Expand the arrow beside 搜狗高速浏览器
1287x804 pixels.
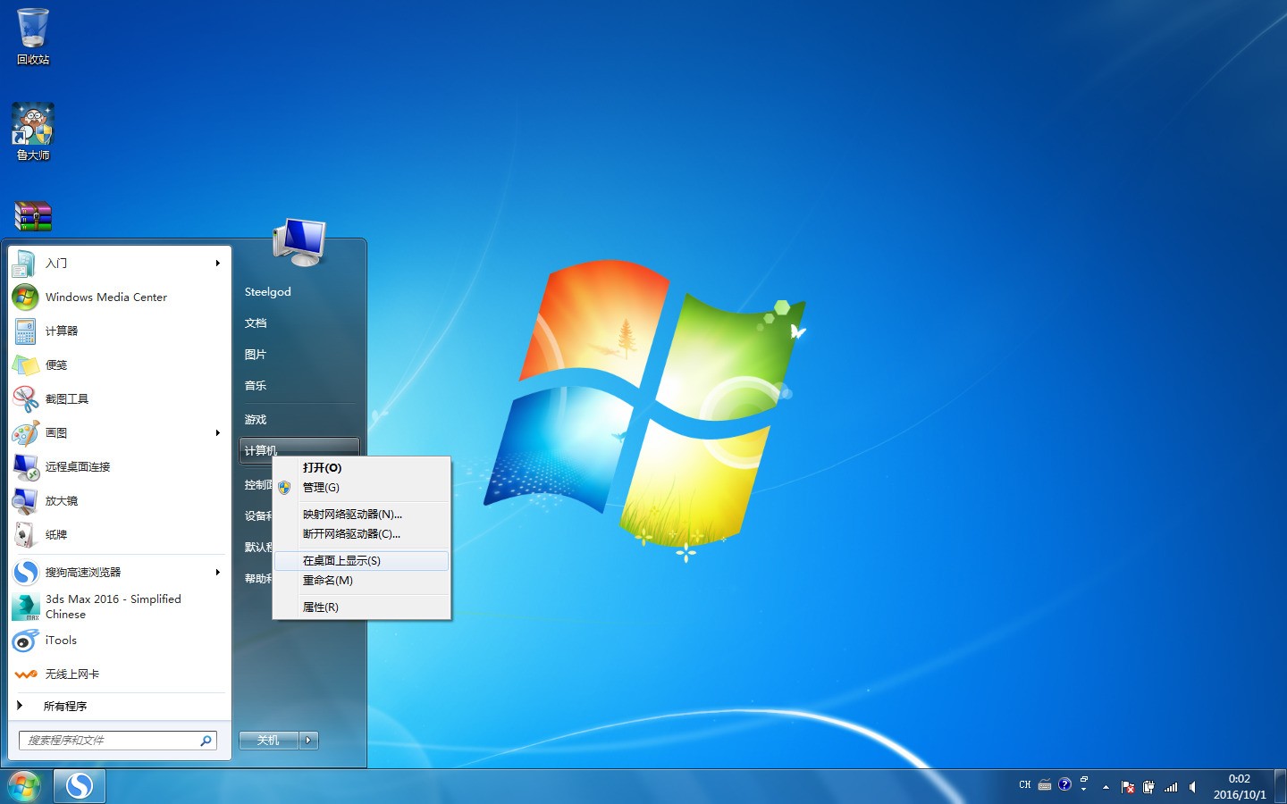pyautogui.click(x=217, y=572)
